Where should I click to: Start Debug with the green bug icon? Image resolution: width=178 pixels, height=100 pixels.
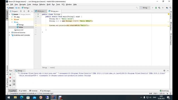156,8
